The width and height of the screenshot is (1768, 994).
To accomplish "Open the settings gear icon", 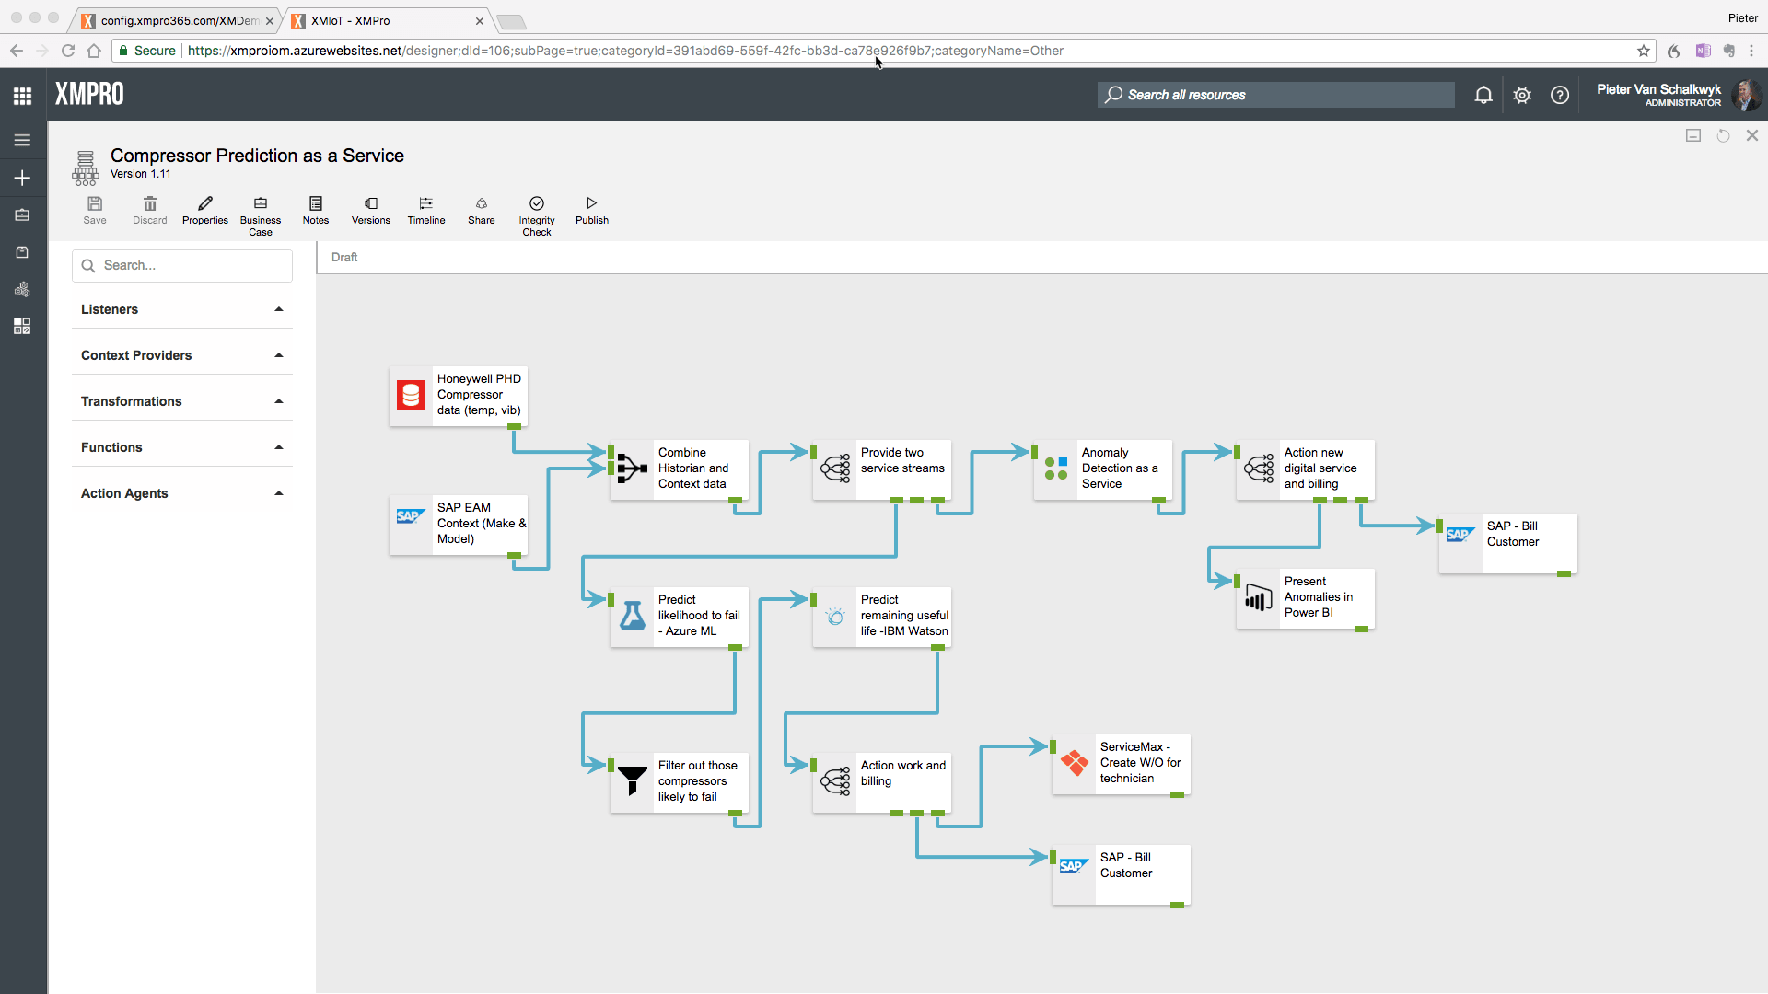I will [x=1521, y=95].
